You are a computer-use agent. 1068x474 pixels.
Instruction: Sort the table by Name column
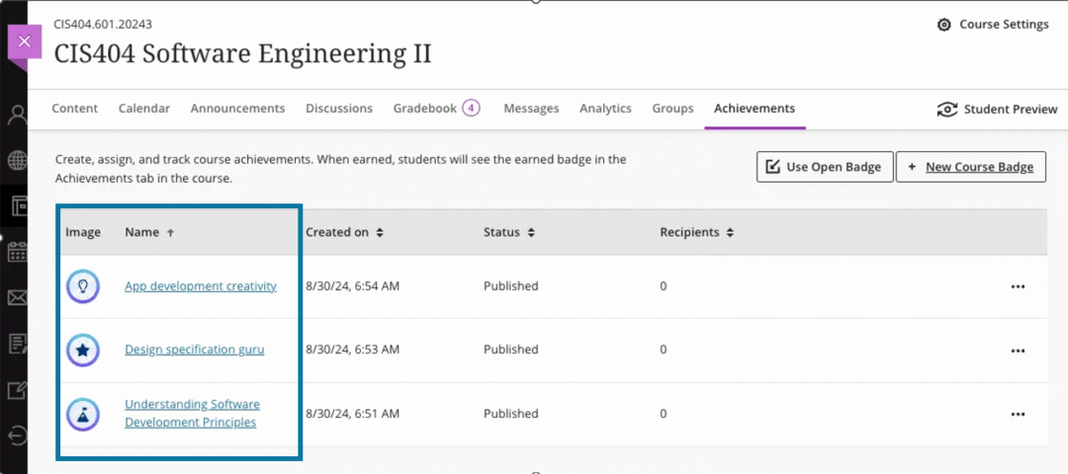coord(149,232)
